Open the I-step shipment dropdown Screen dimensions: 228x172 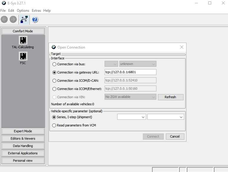(166, 117)
